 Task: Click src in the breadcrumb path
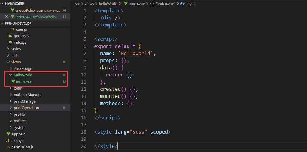click(77, 4)
